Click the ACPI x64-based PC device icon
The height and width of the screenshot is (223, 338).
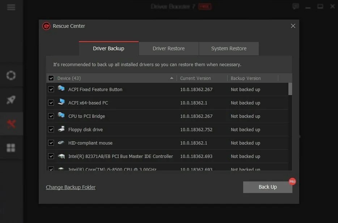(61, 102)
